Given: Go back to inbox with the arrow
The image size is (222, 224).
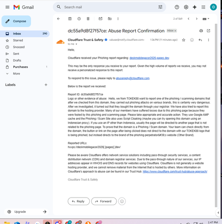Looking at the screenshot, I should pos(59,19).
